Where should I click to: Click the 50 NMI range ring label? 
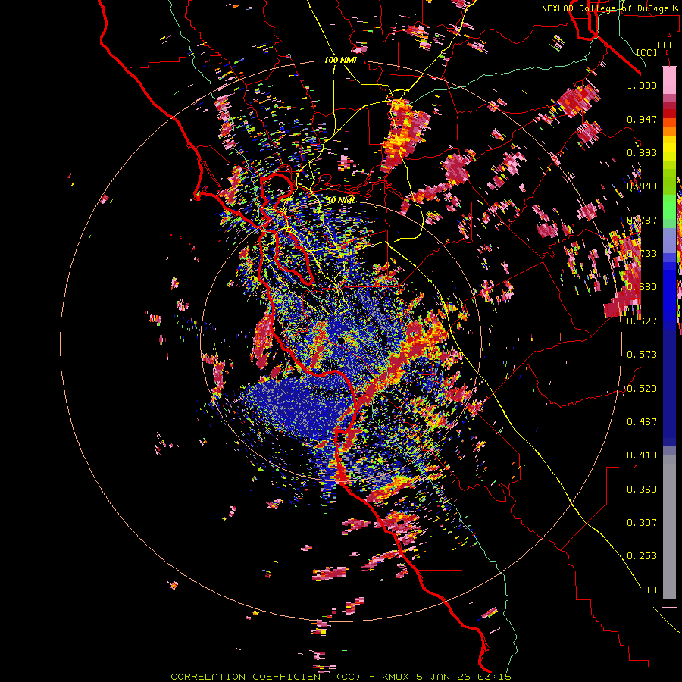click(x=340, y=200)
